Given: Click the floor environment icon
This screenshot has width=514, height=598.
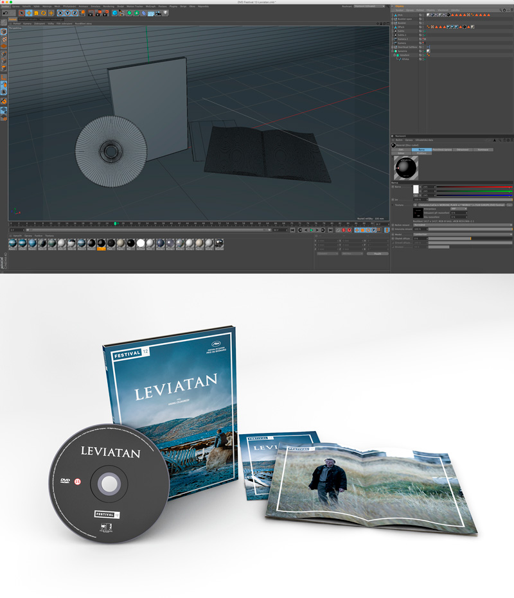Looking at the screenshot, I should (151, 13).
